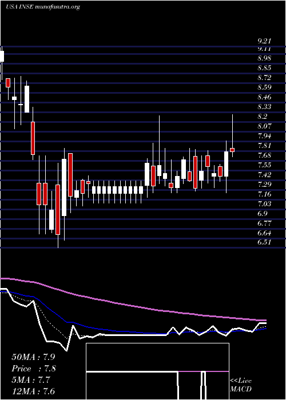Click the 8.07 price axis label
This screenshot has width=286, height=400.
[x=264, y=126]
